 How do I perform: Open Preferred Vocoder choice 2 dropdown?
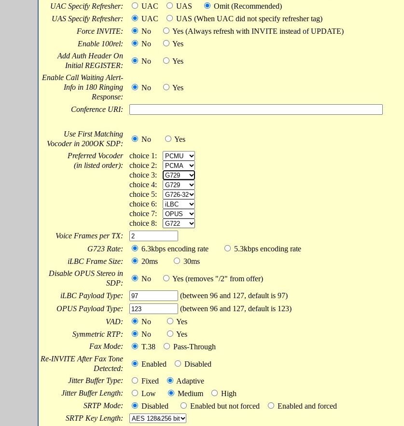click(x=179, y=165)
